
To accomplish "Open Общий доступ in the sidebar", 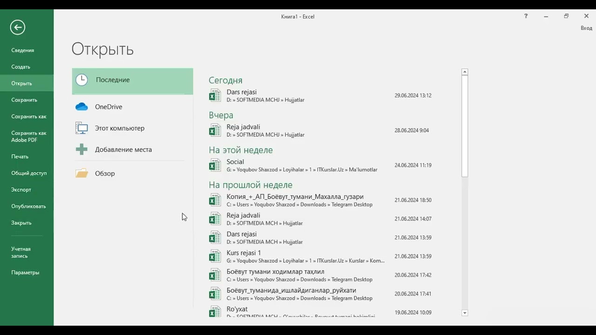I will click(29, 173).
